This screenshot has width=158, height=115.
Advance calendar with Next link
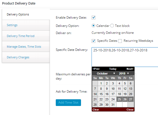(130, 69)
